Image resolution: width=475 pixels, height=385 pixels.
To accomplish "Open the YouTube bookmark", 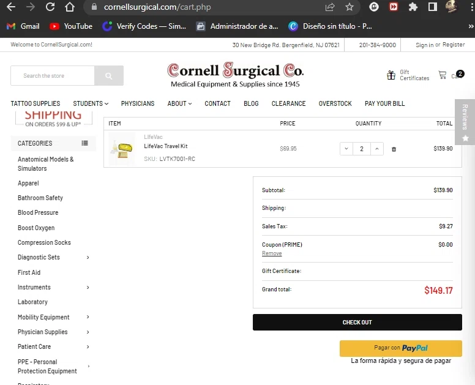I will [x=71, y=26].
